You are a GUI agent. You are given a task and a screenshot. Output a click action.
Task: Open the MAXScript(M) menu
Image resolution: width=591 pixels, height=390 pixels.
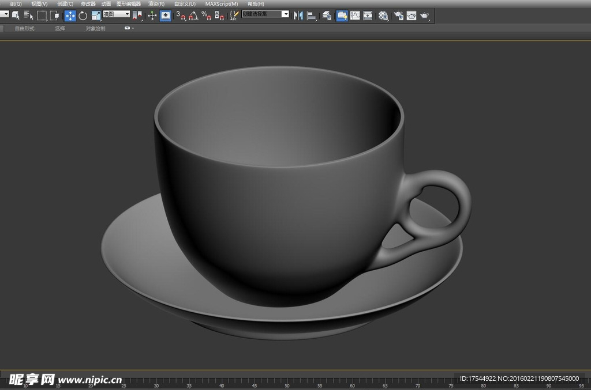coord(221,4)
